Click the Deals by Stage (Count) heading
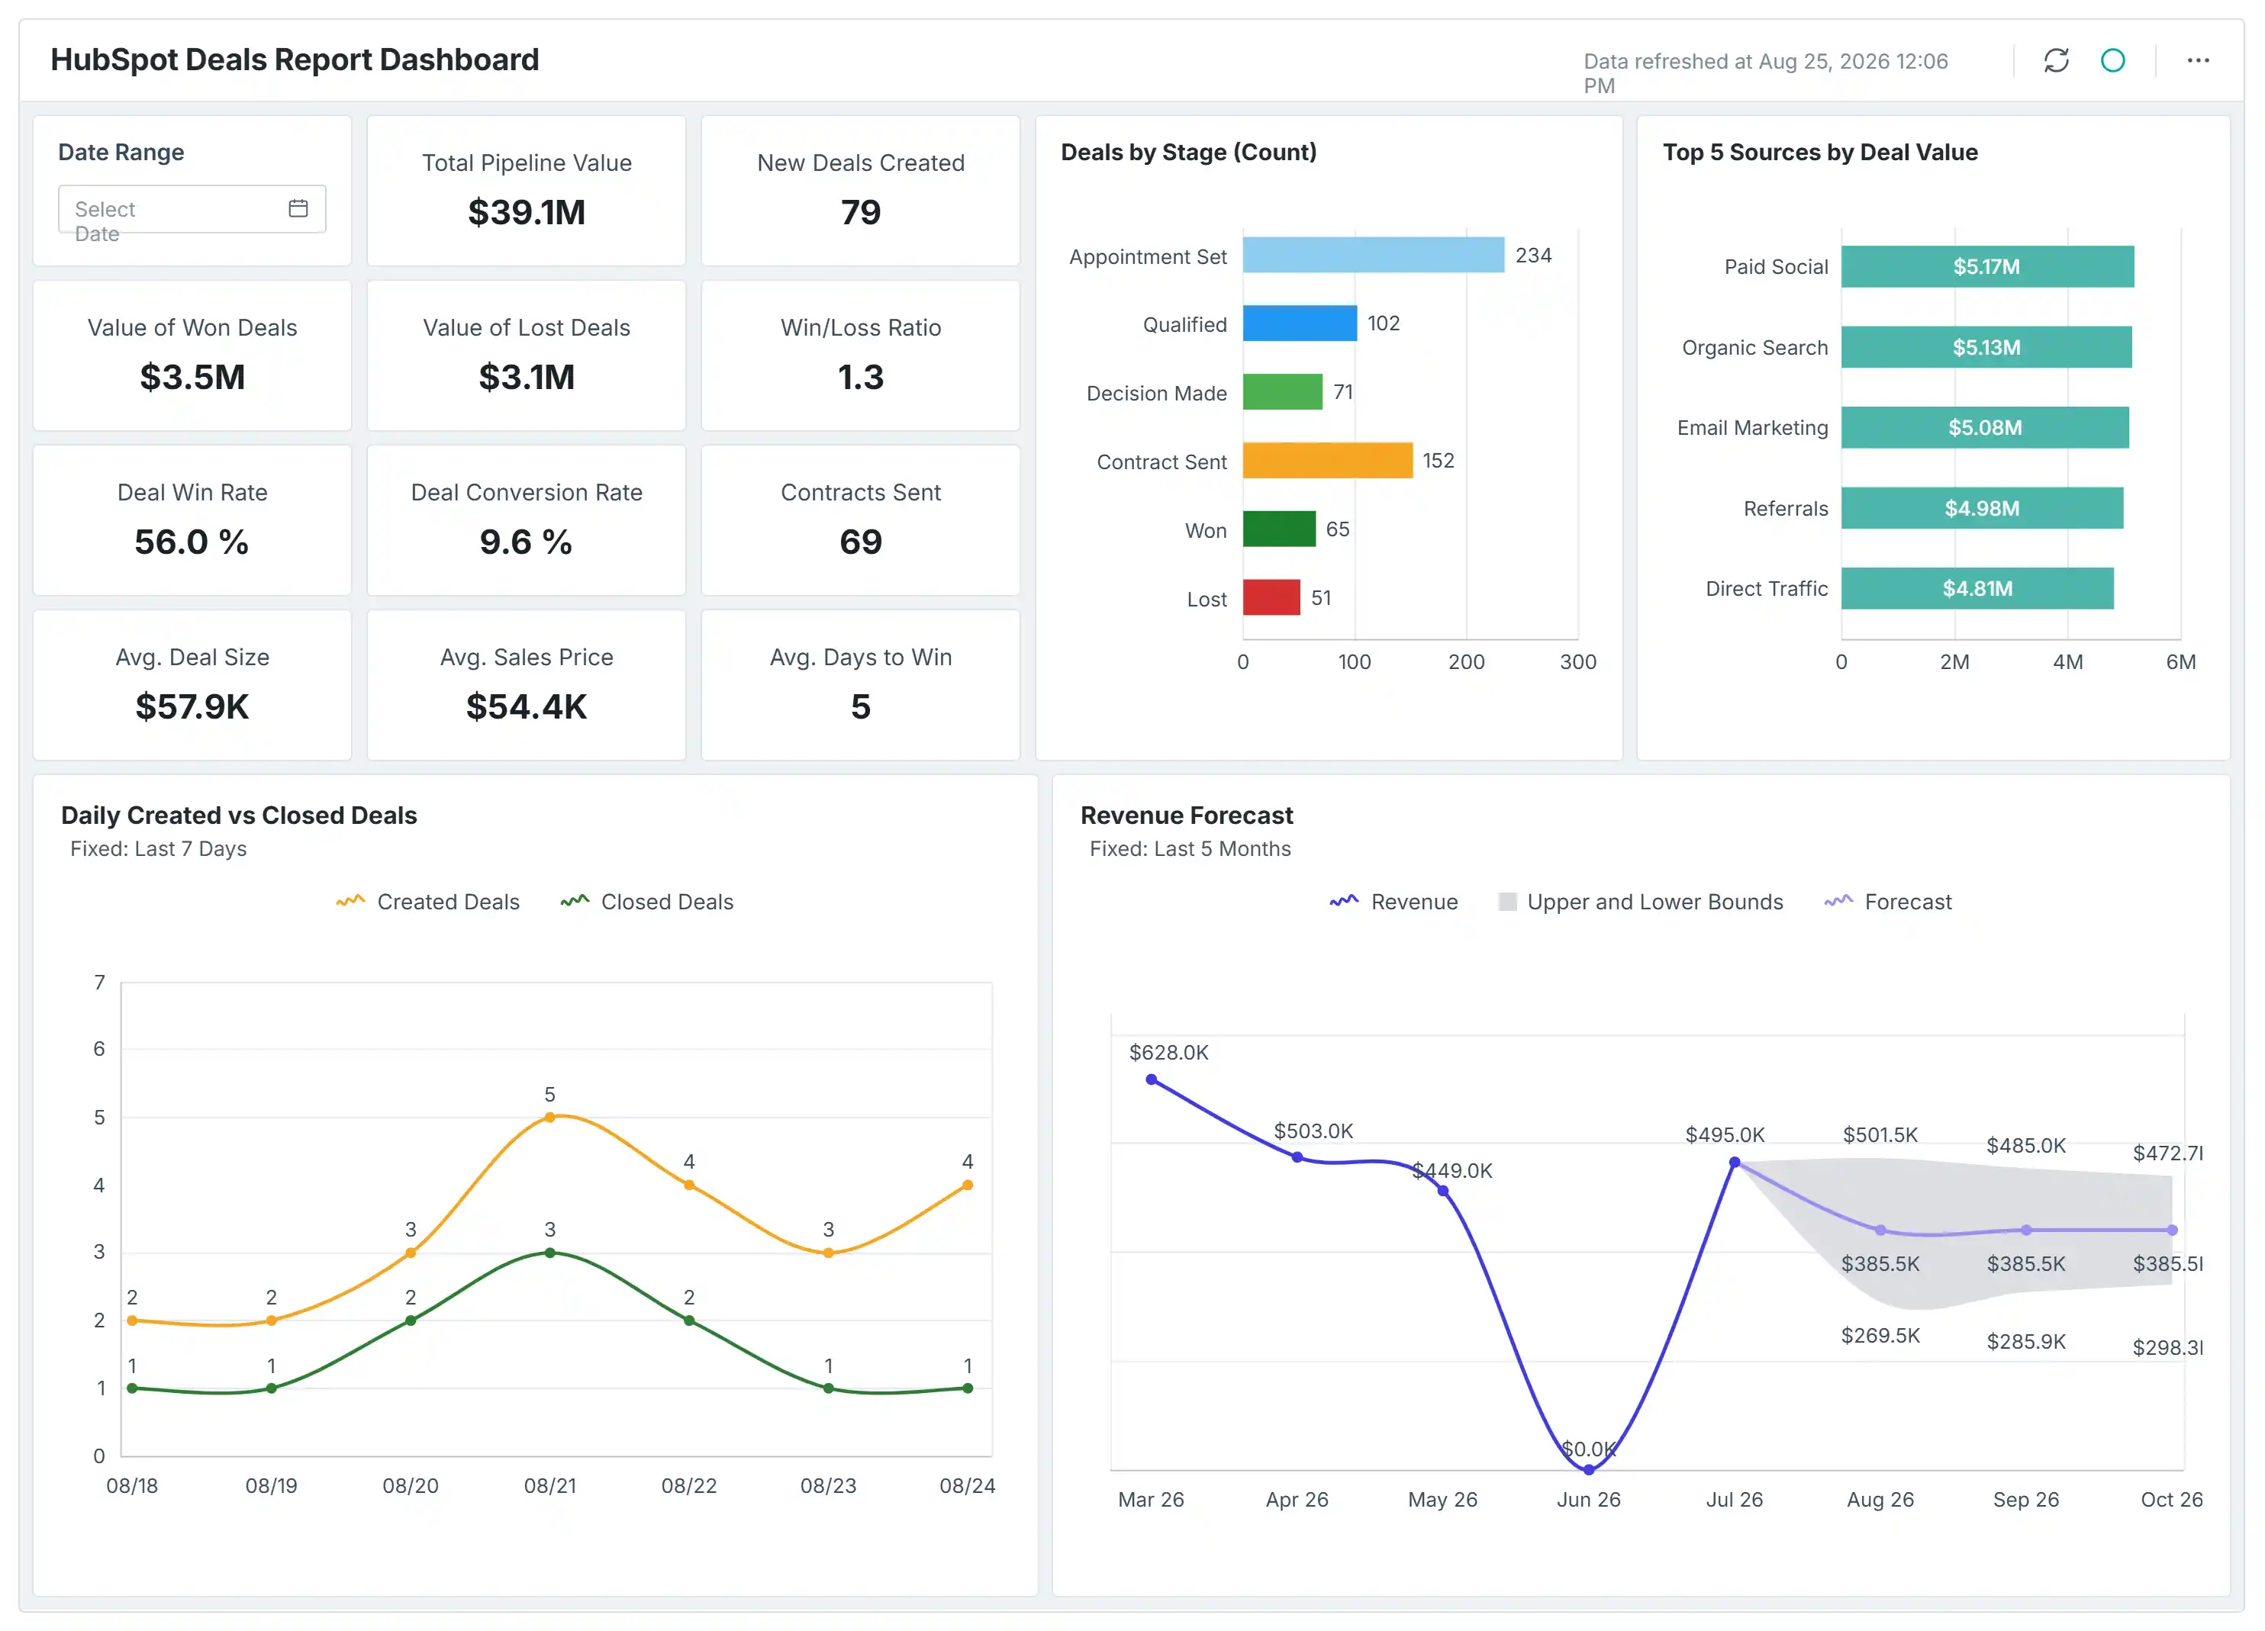Image resolution: width=2265 pixels, height=1631 pixels. pyautogui.click(x=1188, y=153)
